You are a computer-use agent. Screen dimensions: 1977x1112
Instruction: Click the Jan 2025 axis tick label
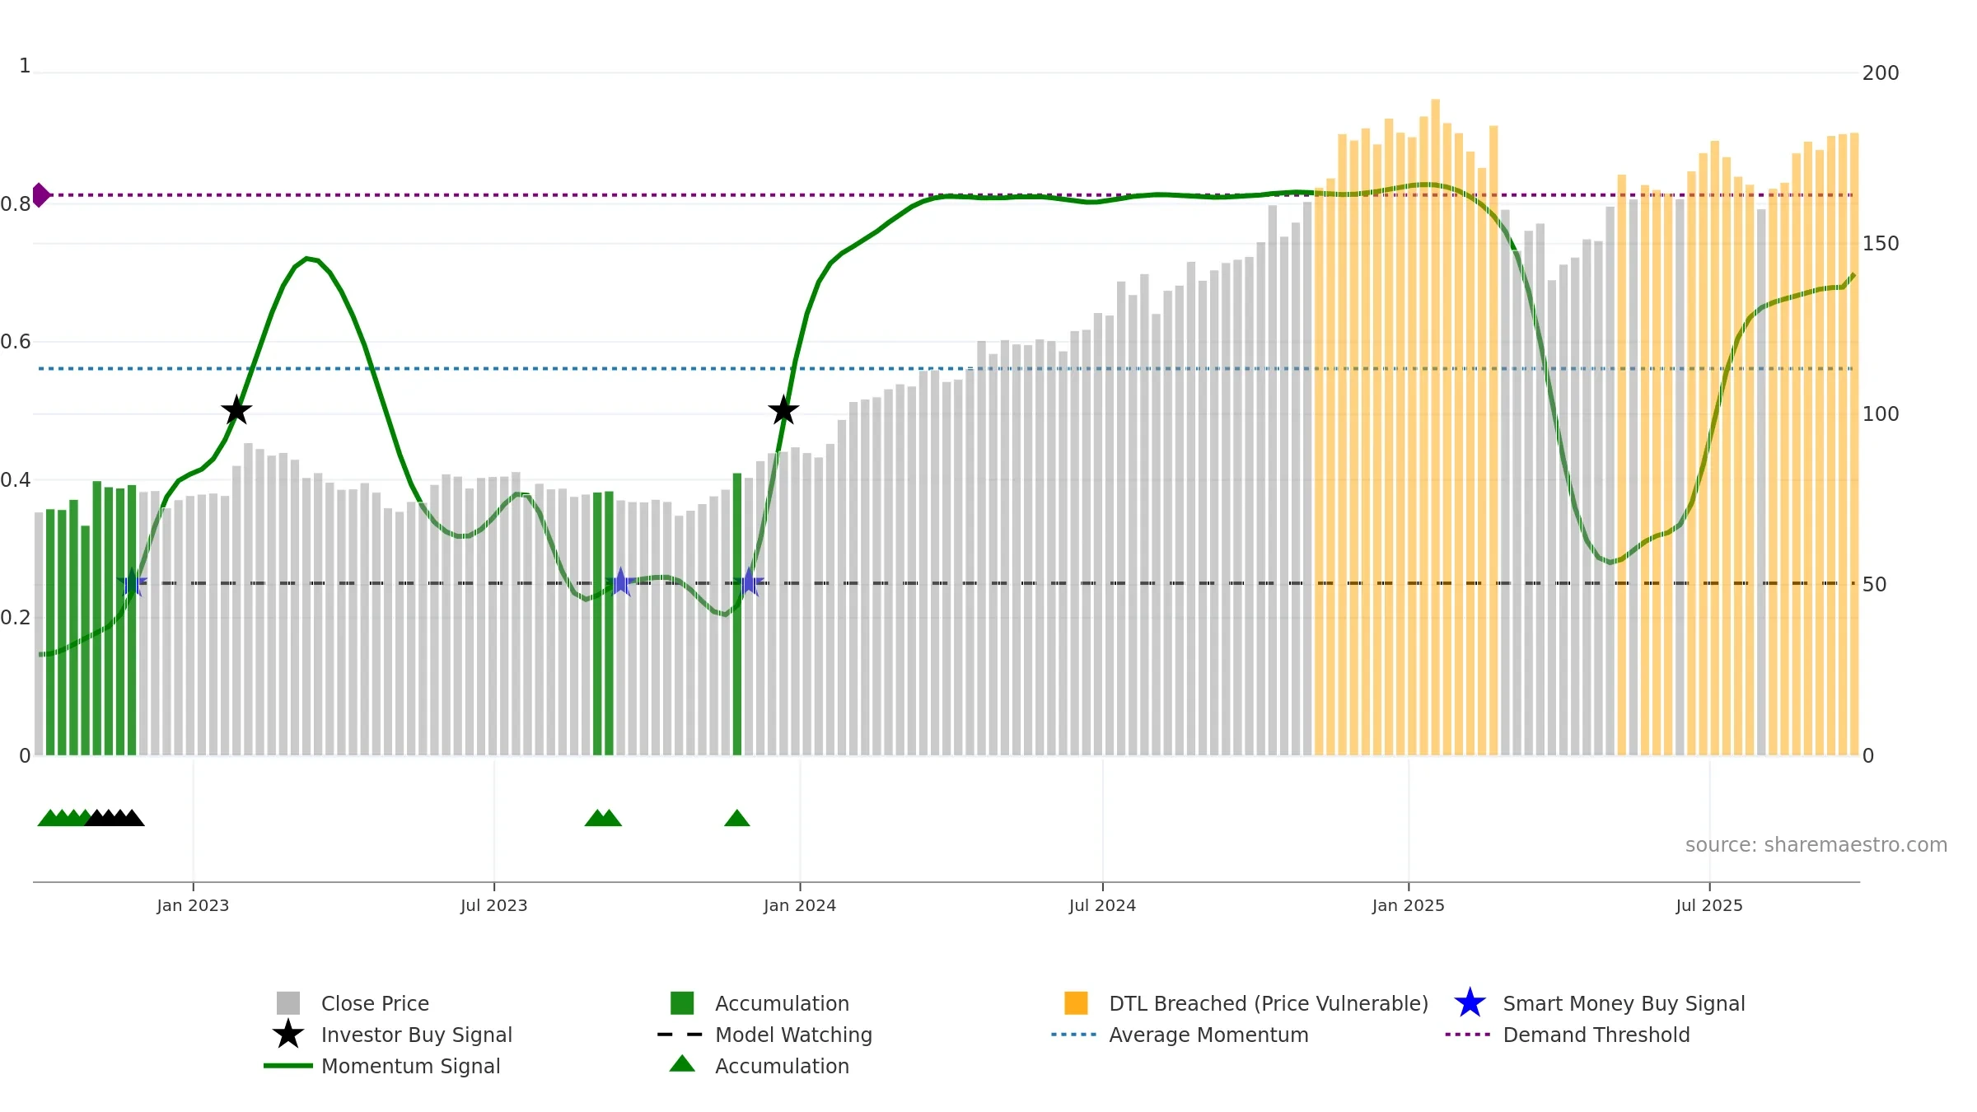tap(1409, 906)
